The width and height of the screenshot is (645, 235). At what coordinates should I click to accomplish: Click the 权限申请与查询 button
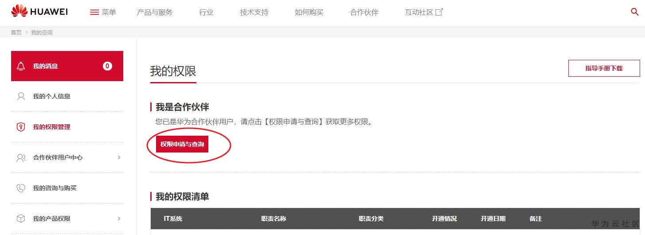182,145
